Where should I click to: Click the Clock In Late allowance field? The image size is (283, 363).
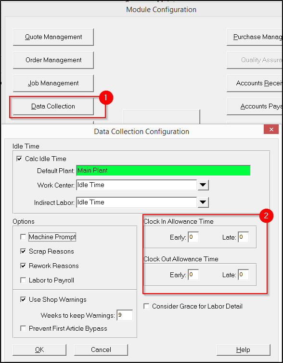[244, 237]
